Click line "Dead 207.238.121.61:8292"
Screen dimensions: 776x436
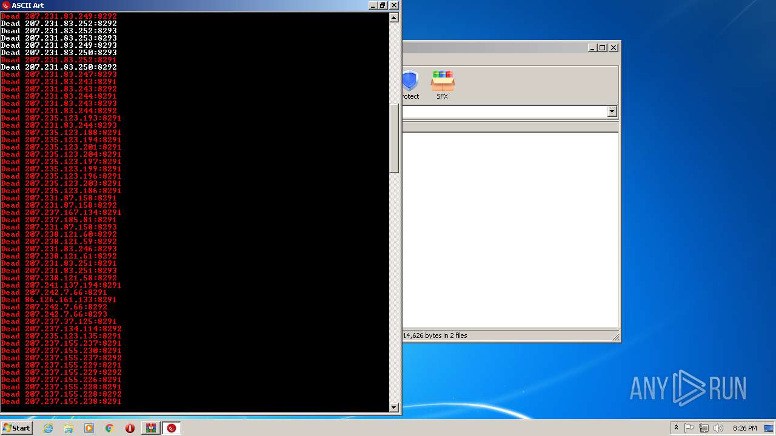(59, 256)
